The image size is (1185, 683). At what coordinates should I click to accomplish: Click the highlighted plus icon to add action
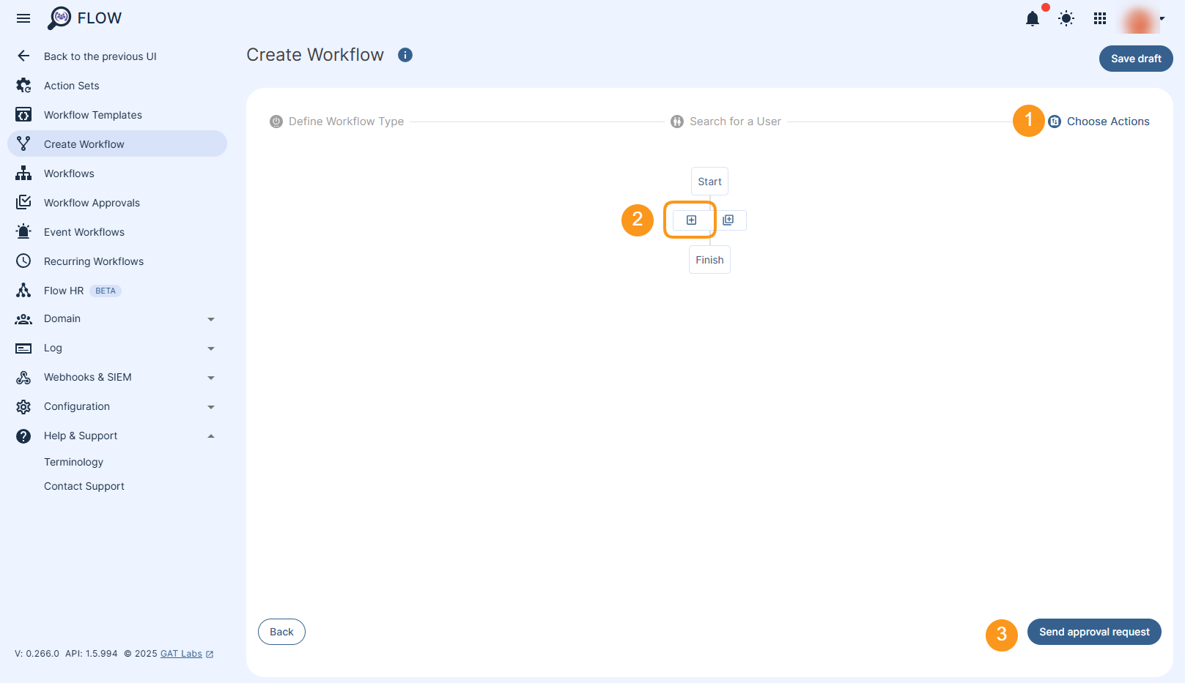690,220
